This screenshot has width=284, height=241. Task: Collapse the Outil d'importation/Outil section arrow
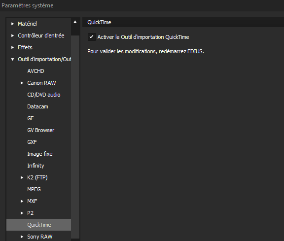coord(12,60)
